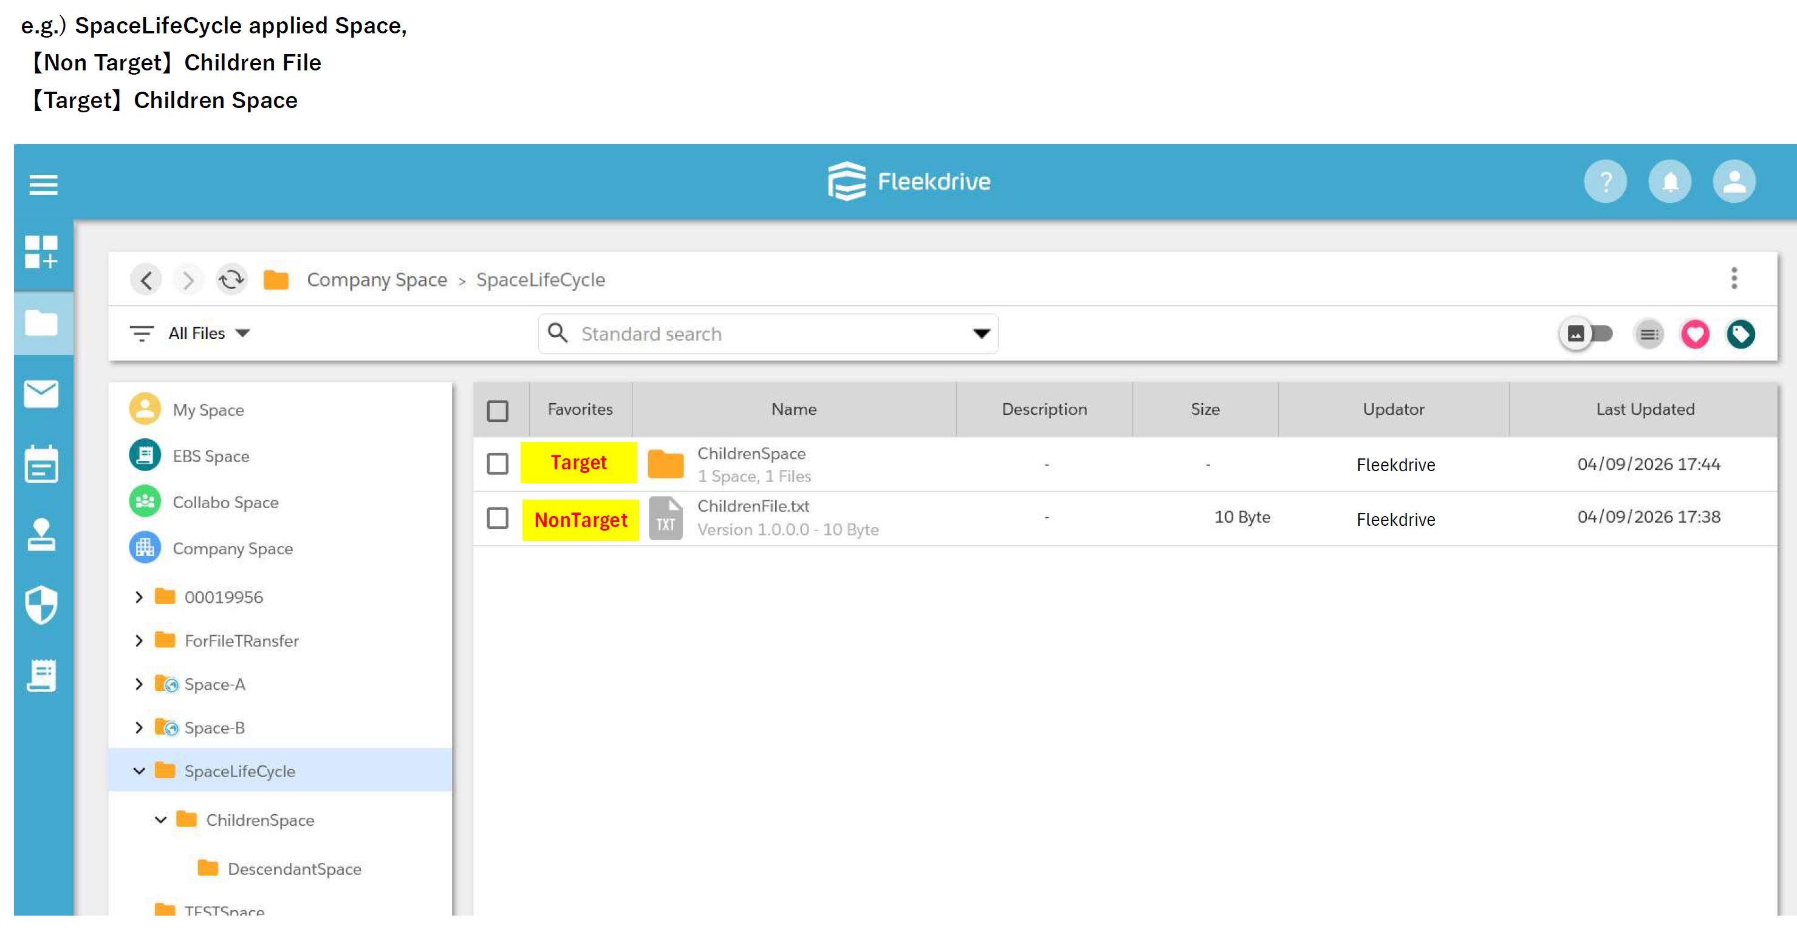Click the refresh icon next to the breadcrumb
This screenshot has height=932, width=1797.
click(x=231, y=281)
